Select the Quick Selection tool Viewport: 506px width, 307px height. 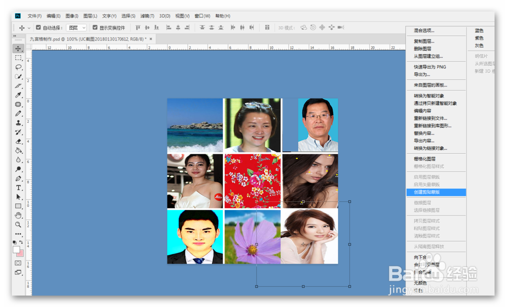coord(18,76)
